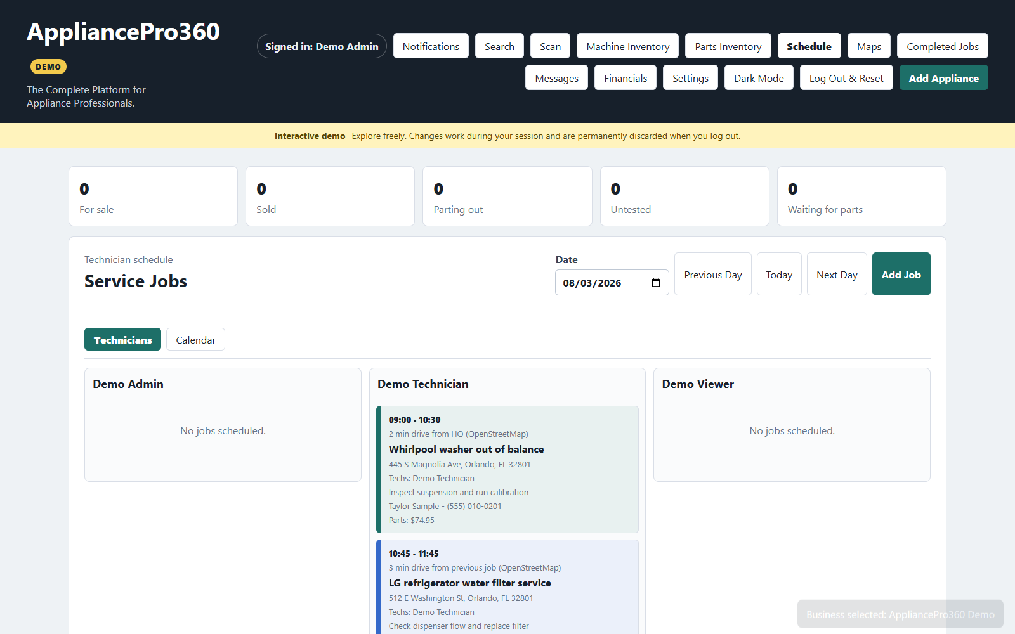The height and width of the screenshot is (634, 1015).
Task: Open Machine Inventory
Action: coord(627,46)
